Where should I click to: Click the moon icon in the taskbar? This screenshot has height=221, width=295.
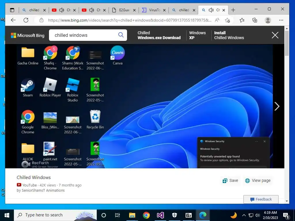pos(234,215)
